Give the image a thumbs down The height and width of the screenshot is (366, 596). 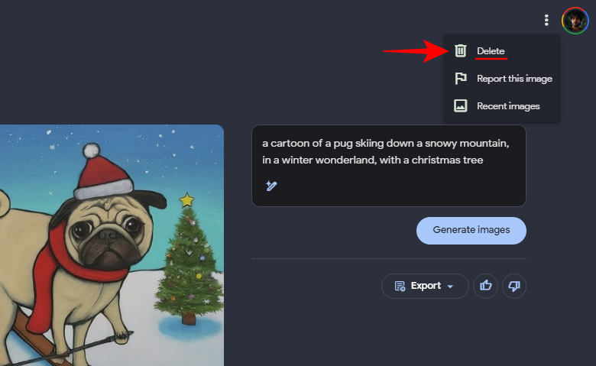click(x=514, y=286)
